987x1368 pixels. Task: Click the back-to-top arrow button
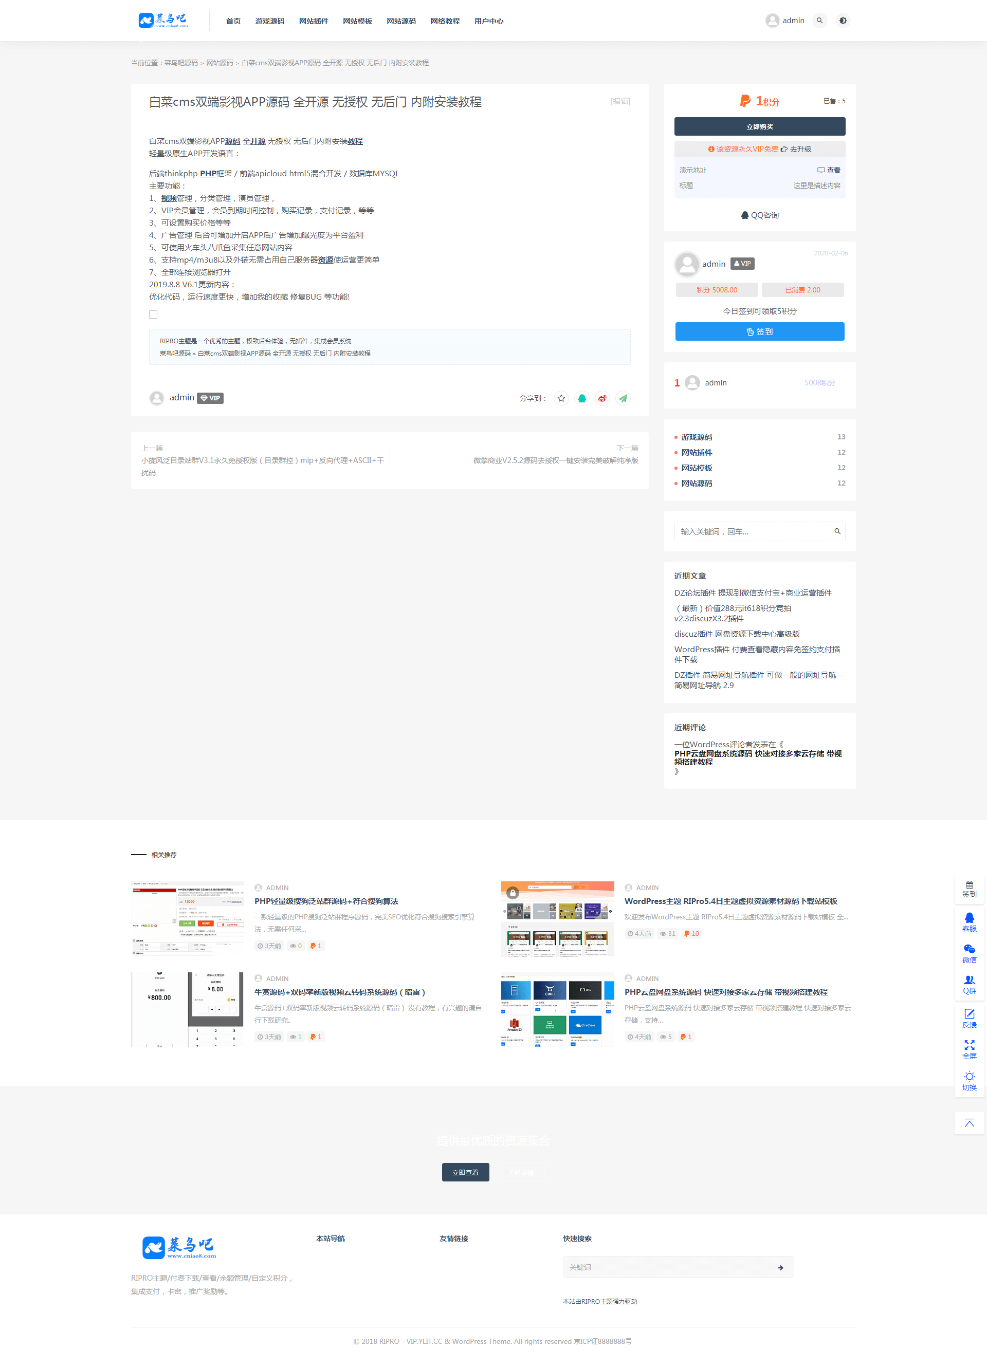coord(969,1122)
